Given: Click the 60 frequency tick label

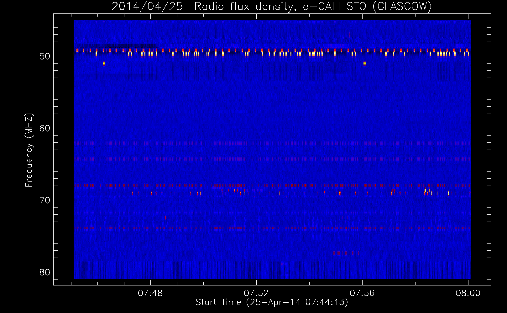Looking at the screenshot, I should pos(45,128).
